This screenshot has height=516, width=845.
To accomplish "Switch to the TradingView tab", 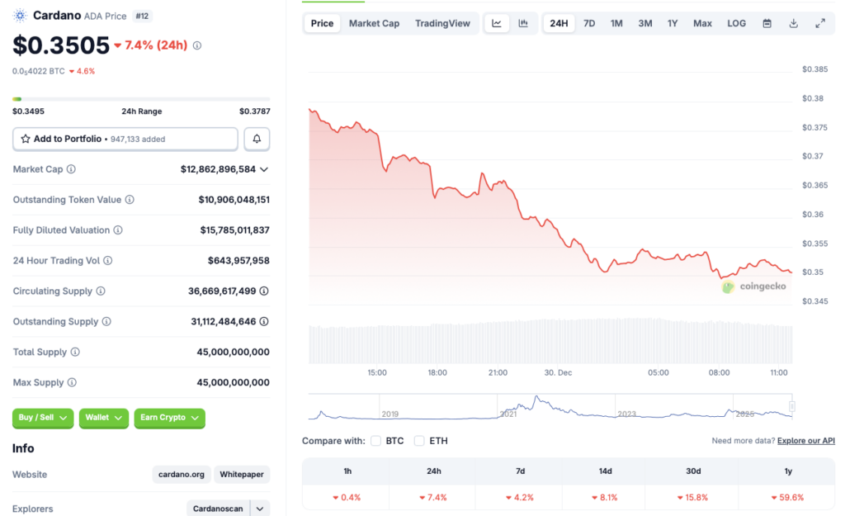I will [x=442, y=23].
